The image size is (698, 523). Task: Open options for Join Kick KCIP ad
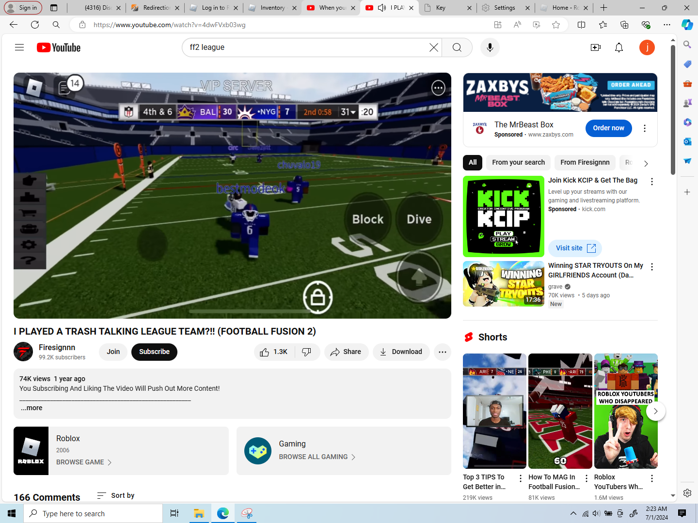tap(652, 182)
